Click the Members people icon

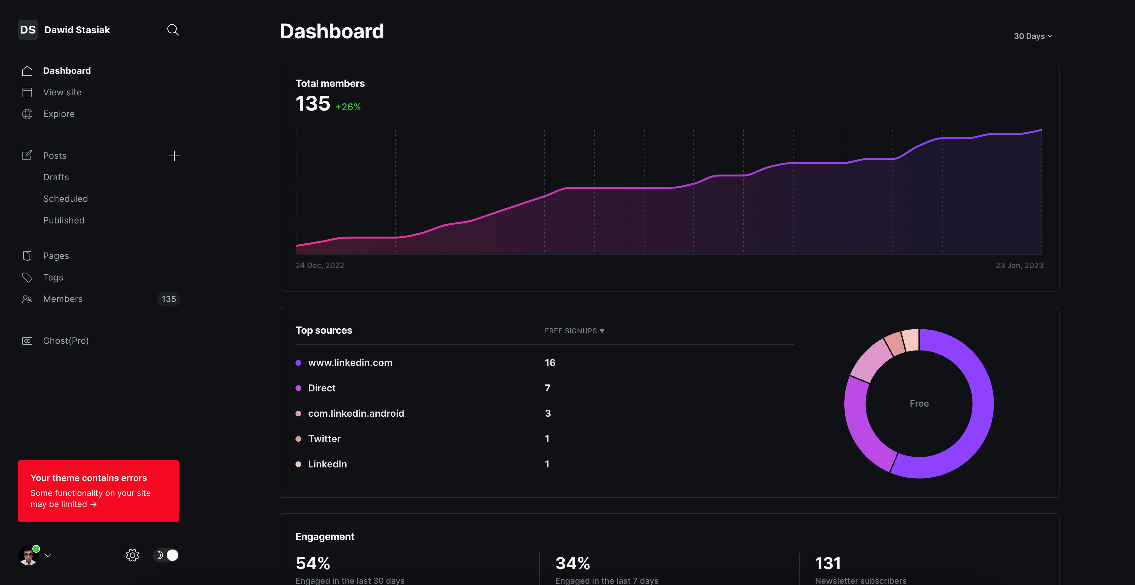coord(27,299)
